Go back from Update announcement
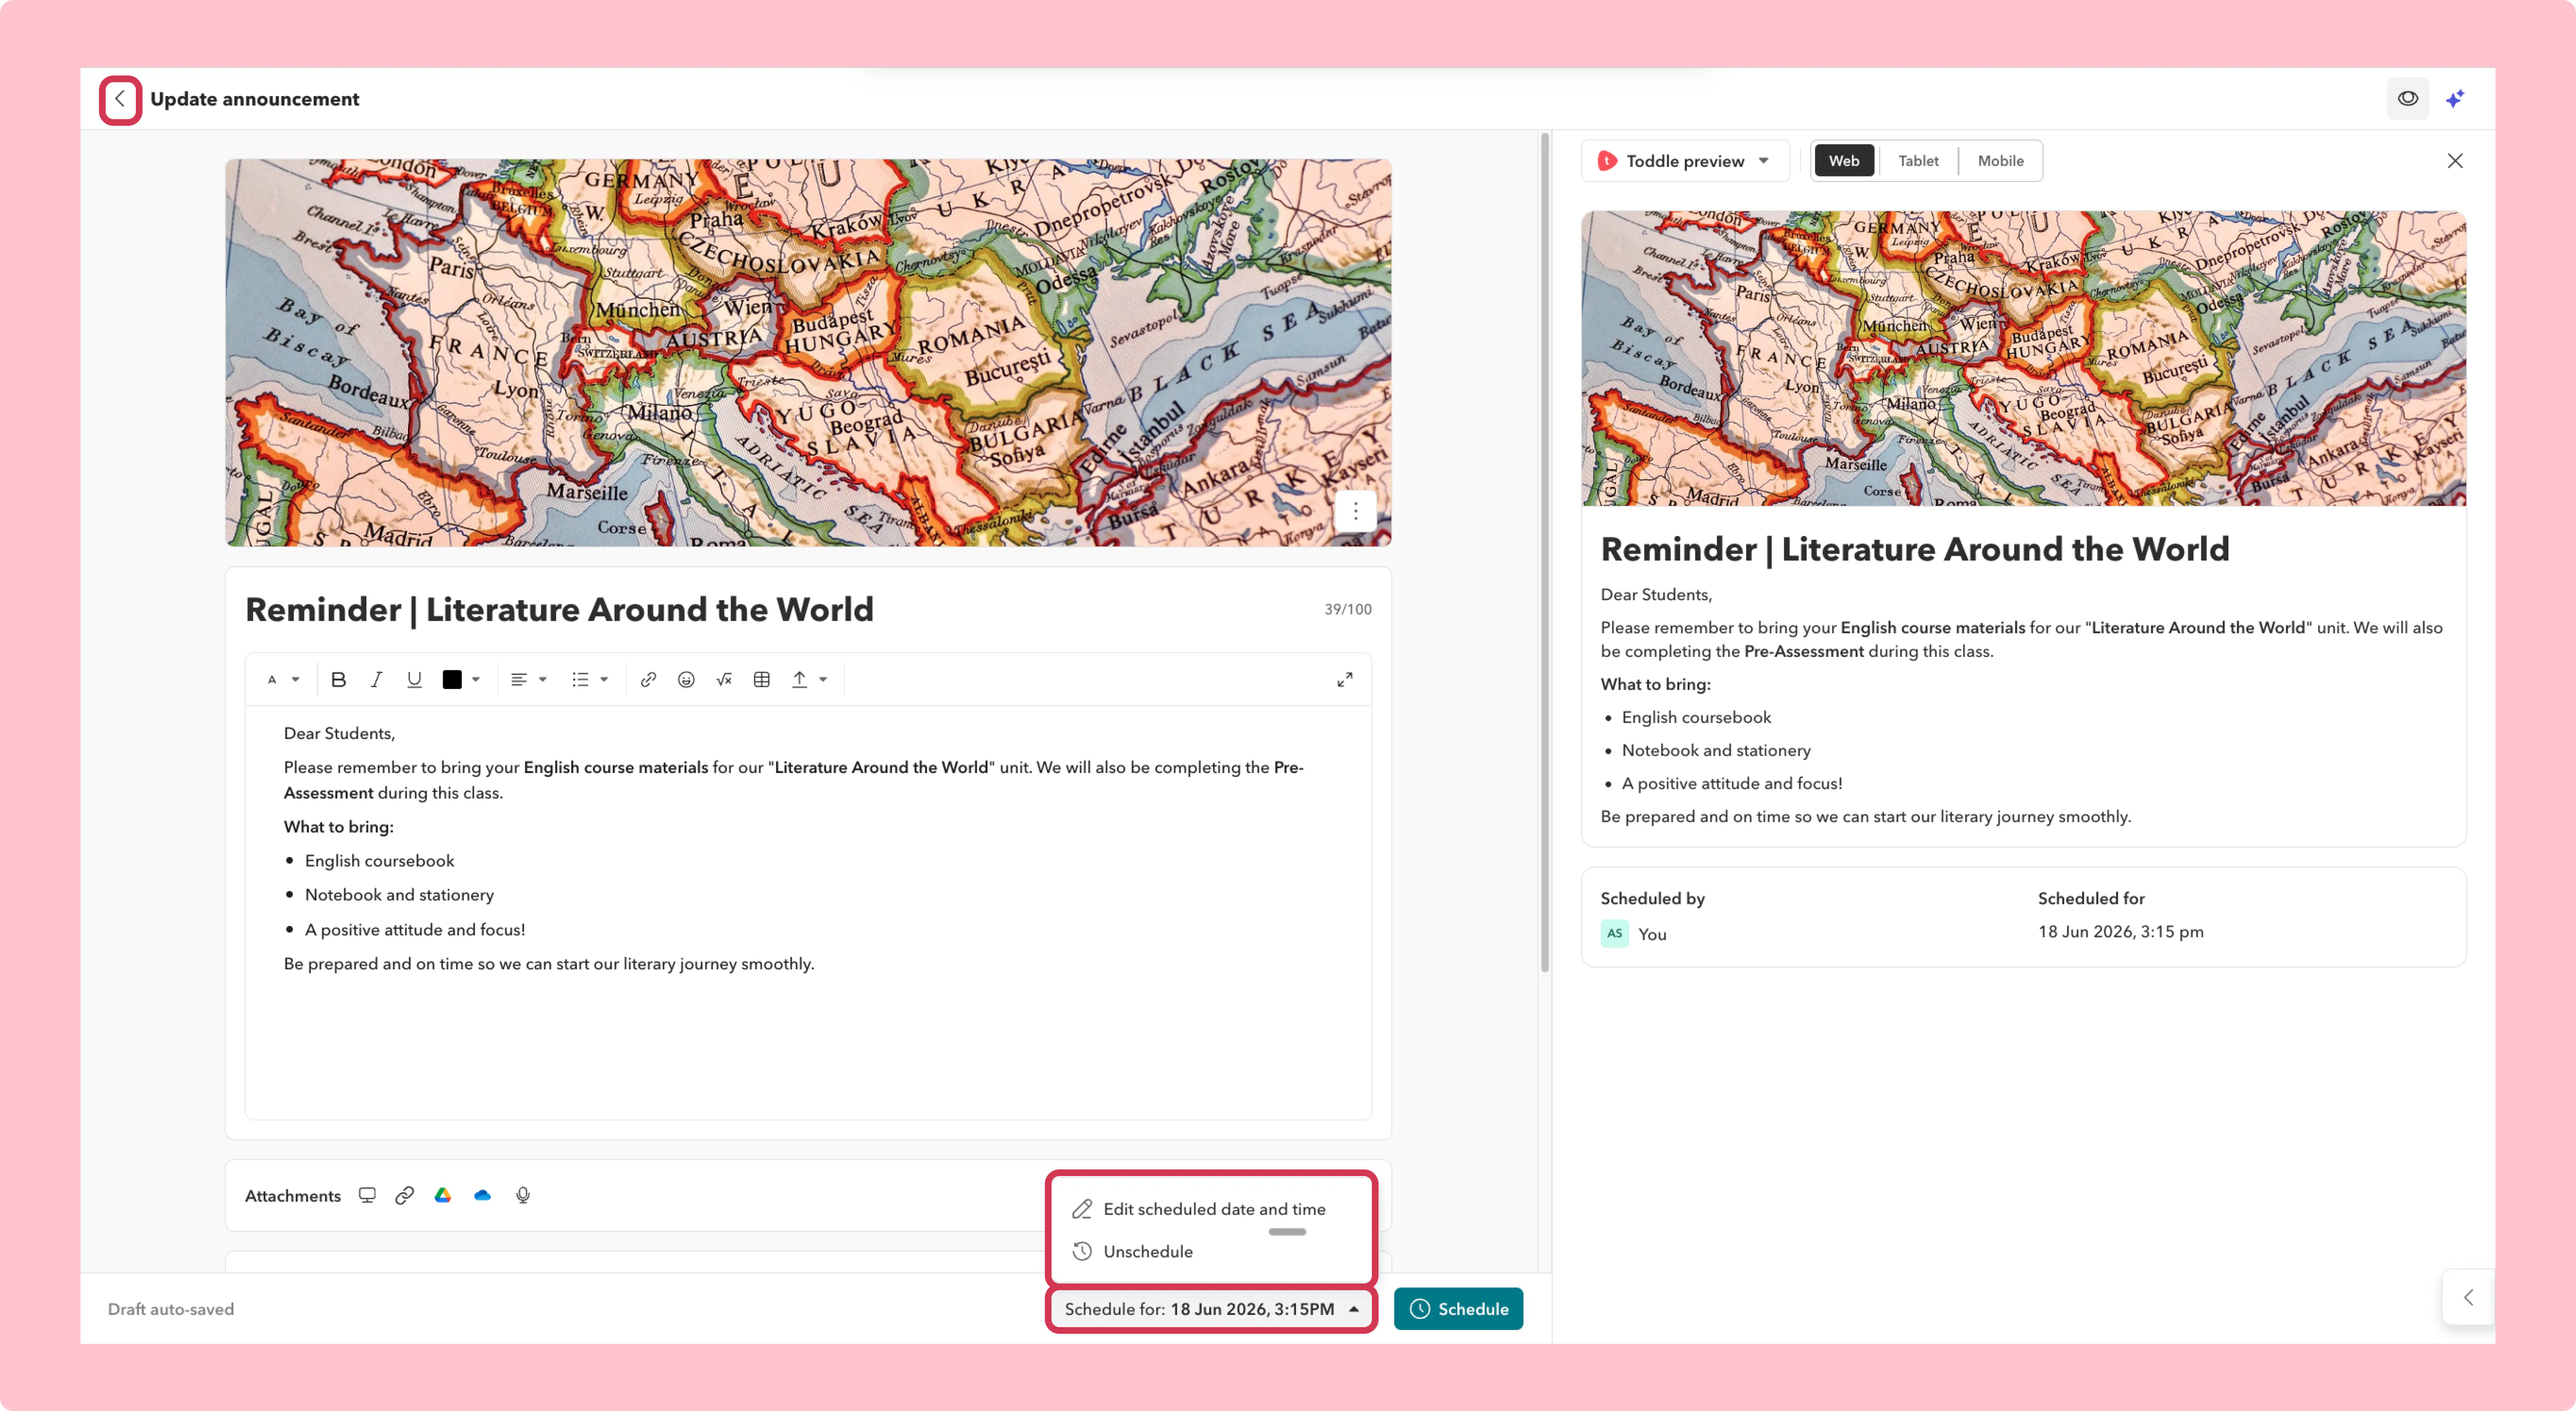The height and width of the screenshot is (1411, 2576). click(x=120, y=99)
